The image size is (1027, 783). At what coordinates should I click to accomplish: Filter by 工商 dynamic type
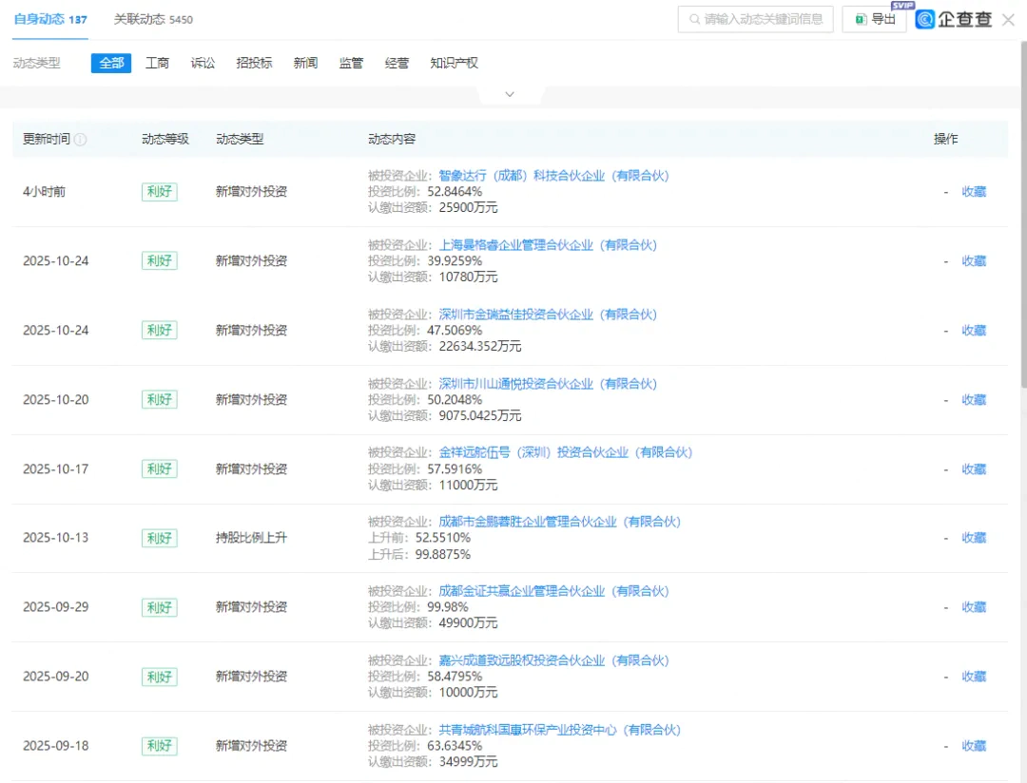157,63
